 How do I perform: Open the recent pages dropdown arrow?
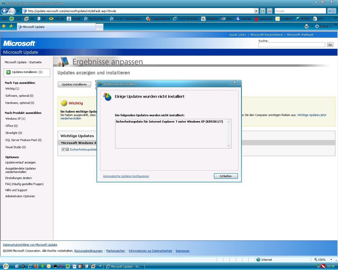tap(18, 11)
